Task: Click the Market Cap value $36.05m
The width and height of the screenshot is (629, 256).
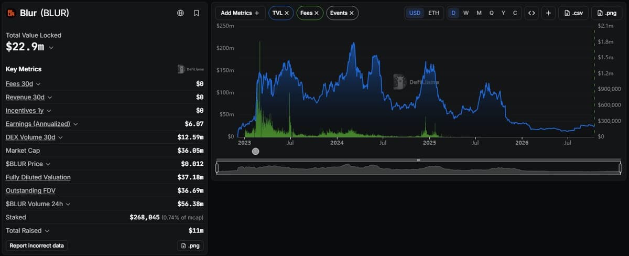Action: (190, 151)
